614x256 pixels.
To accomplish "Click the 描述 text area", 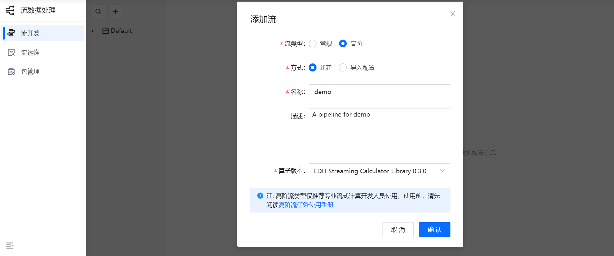I will tap(379, 130).
